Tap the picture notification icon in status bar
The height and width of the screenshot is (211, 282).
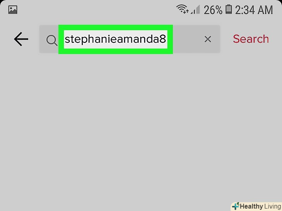pos(13,10)
